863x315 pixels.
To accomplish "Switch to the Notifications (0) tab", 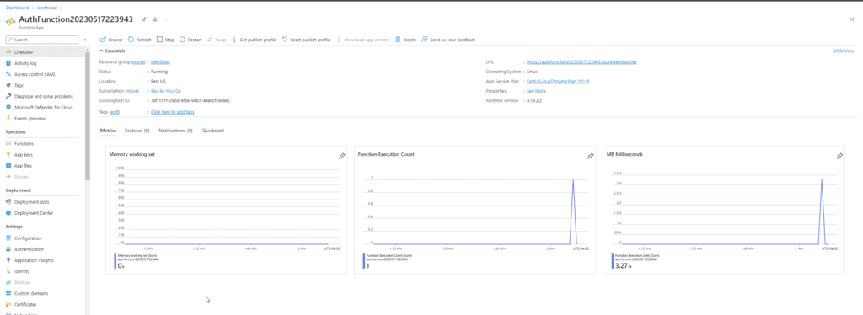I will (x=175, y=131).
